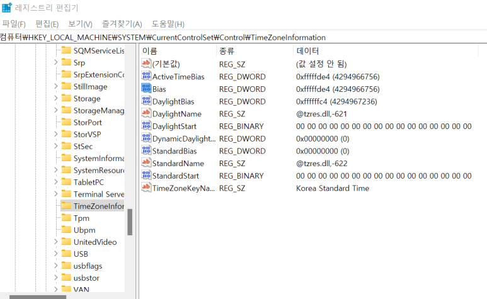Click the folder icon of TabletPC key
Image resolution: width=487 pixels, height=299 pixels.
pos(66,182)
